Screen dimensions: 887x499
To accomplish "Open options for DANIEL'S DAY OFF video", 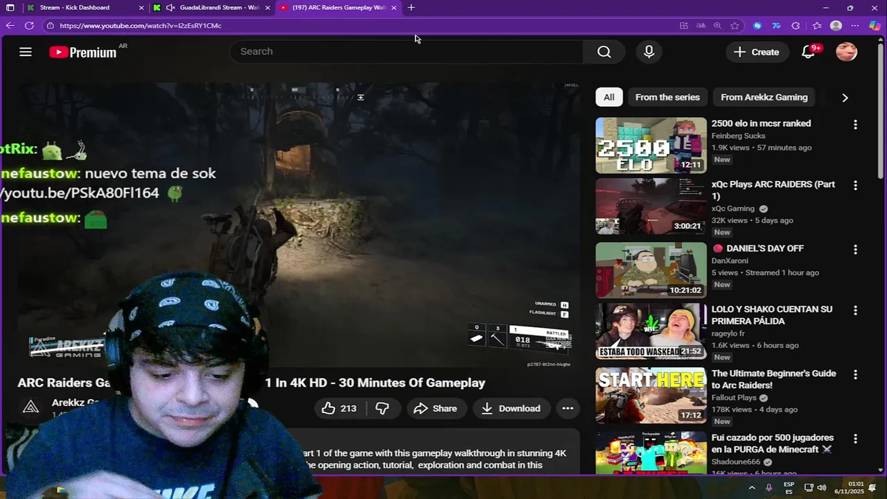I will tap(855, 249).
